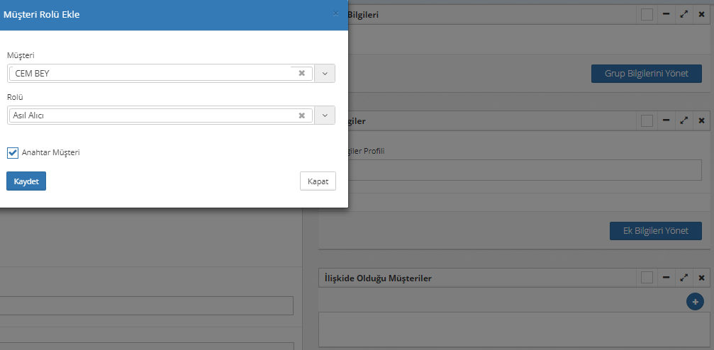Toggle checkbox in Grup Bilgileri panel header

coord(647,14)
